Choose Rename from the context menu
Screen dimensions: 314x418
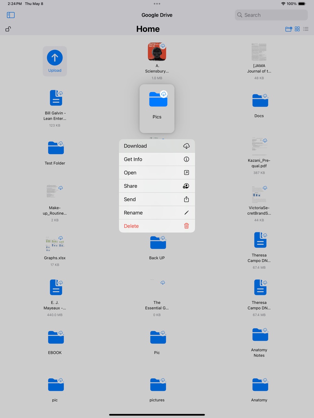point(157,212)
